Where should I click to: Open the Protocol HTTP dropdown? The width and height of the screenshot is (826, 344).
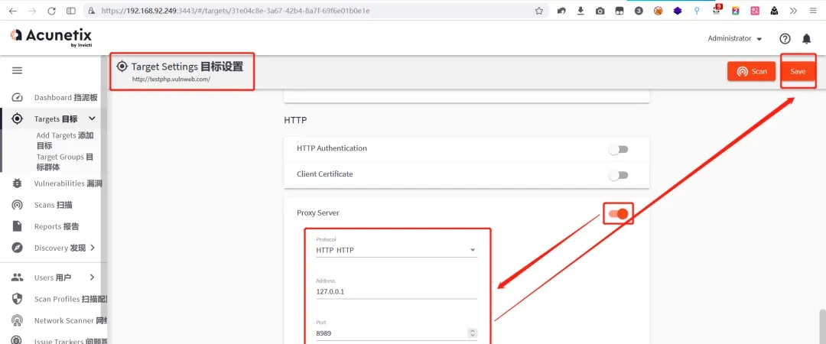tap(397, 250)
